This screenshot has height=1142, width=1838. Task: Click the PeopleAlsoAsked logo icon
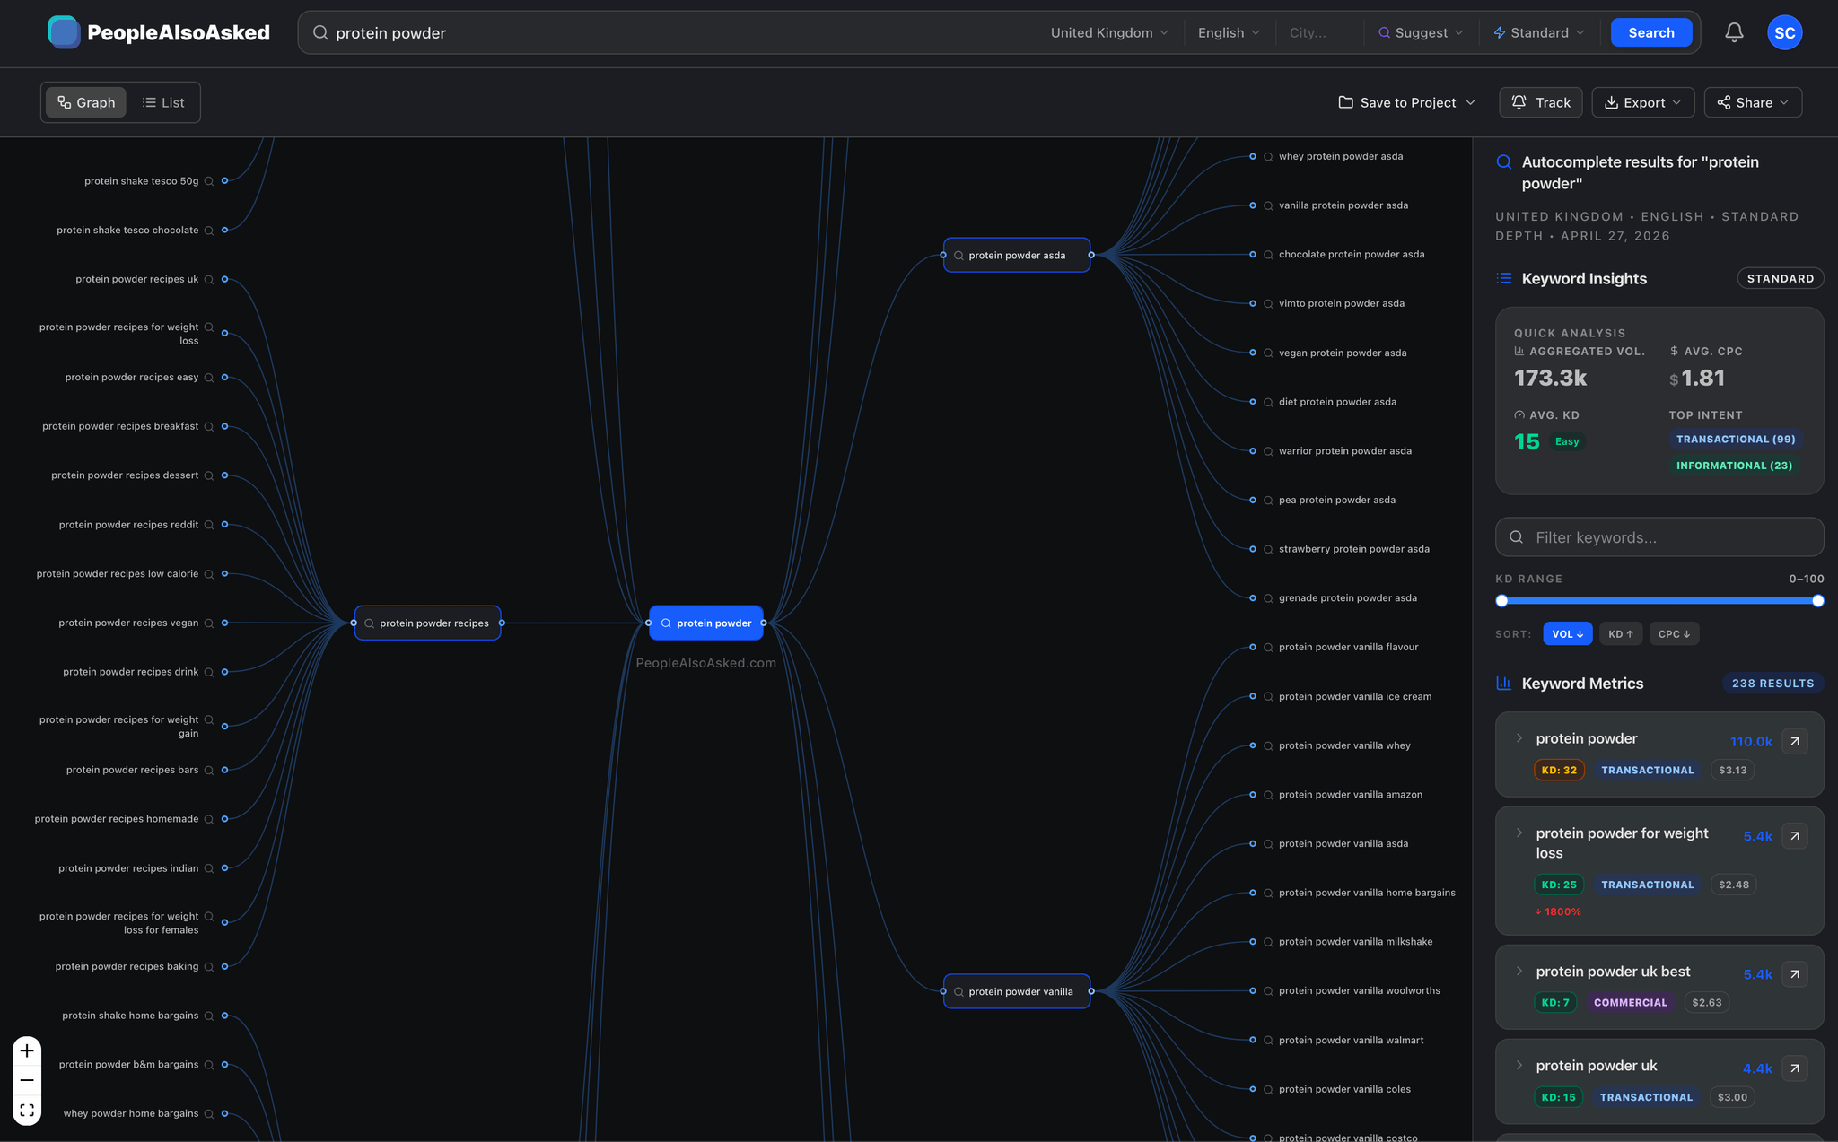pyautogui.click(x=64, y=32)
